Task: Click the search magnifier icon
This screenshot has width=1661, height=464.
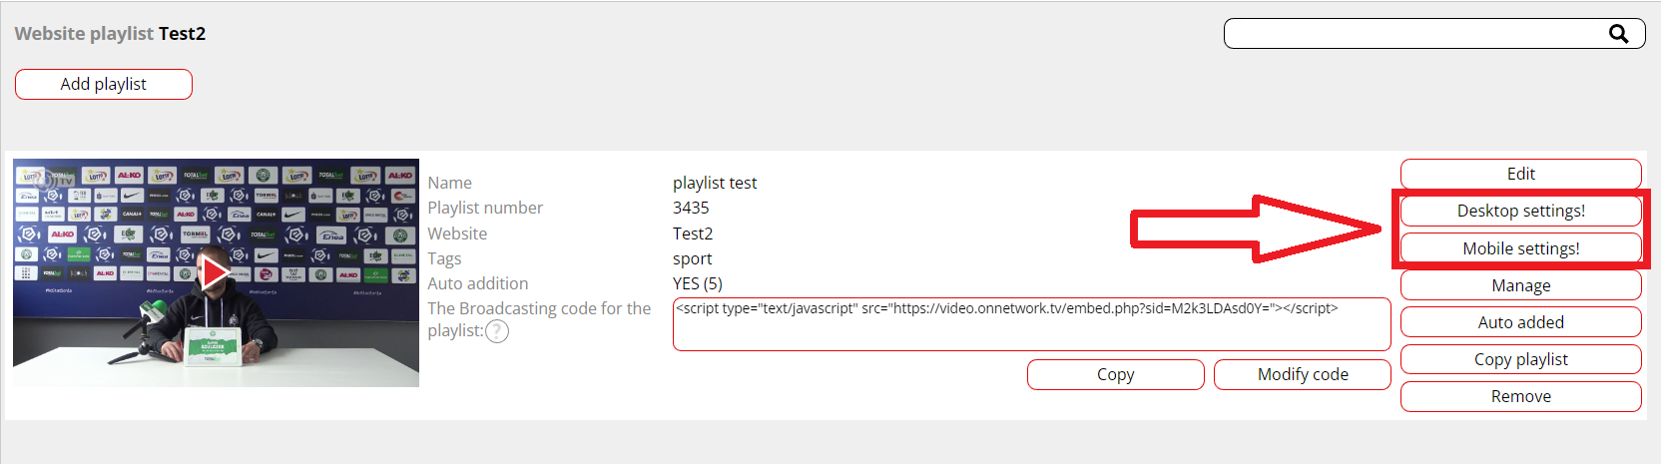Action: point(1618,34)
